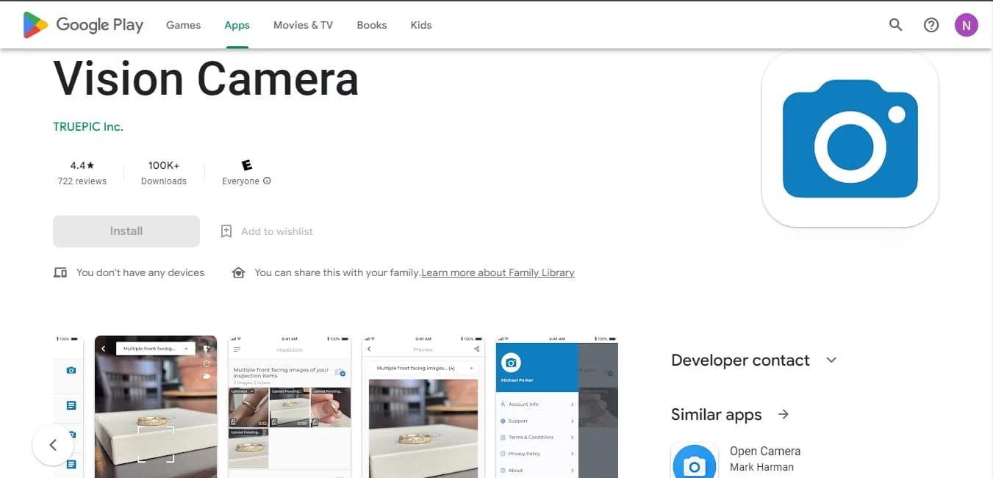The image size is (993, 478).
Task: Open the TRUEPIC Inc. developer link
Action: pyautogui.click(x=88, y=126)
